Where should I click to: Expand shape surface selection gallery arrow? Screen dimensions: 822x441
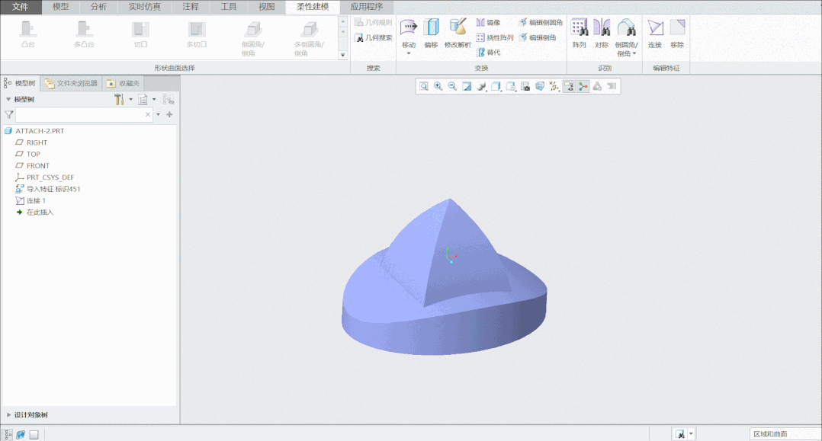click(x=343, y=55)
